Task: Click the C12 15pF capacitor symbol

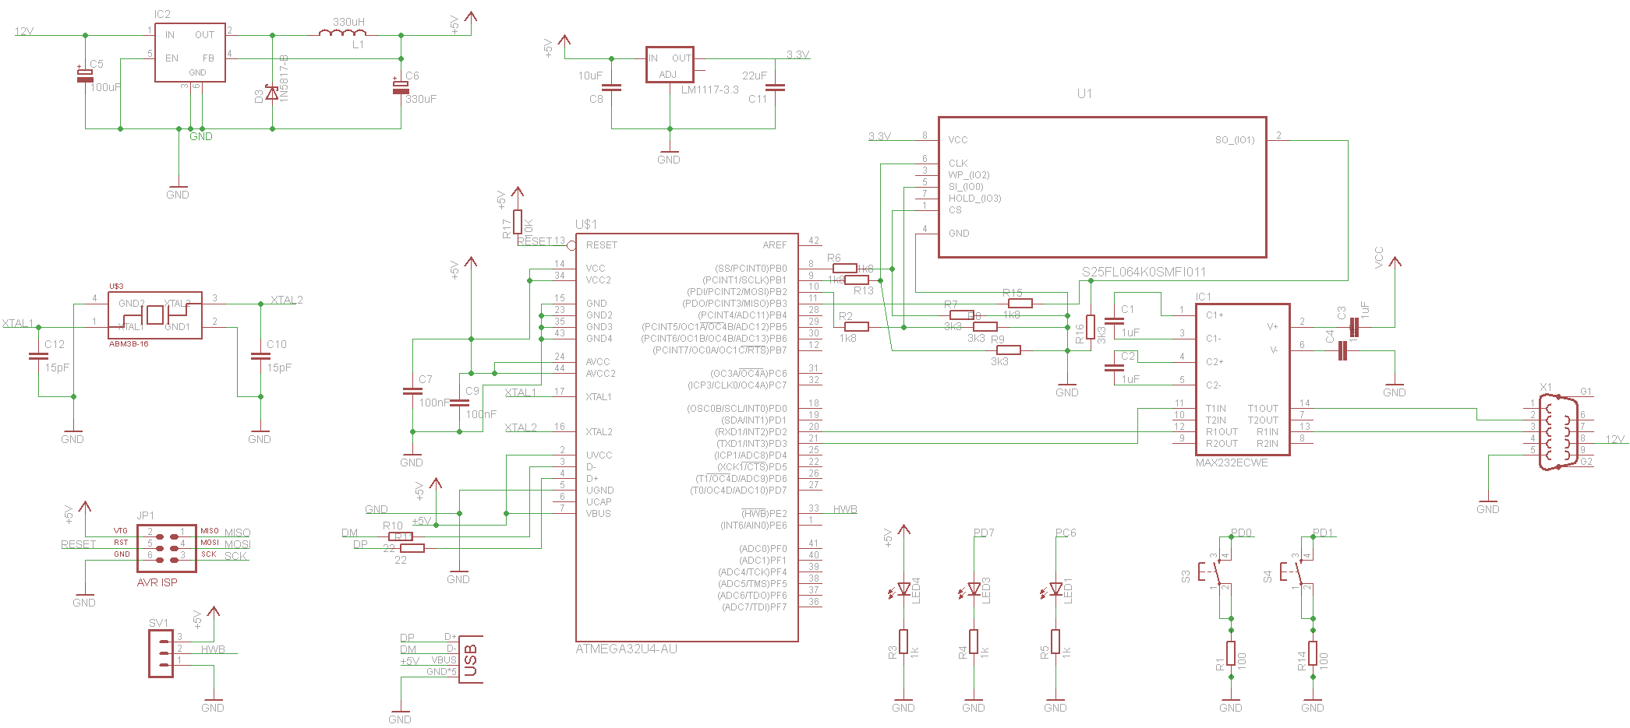Action: pos(38,357)
